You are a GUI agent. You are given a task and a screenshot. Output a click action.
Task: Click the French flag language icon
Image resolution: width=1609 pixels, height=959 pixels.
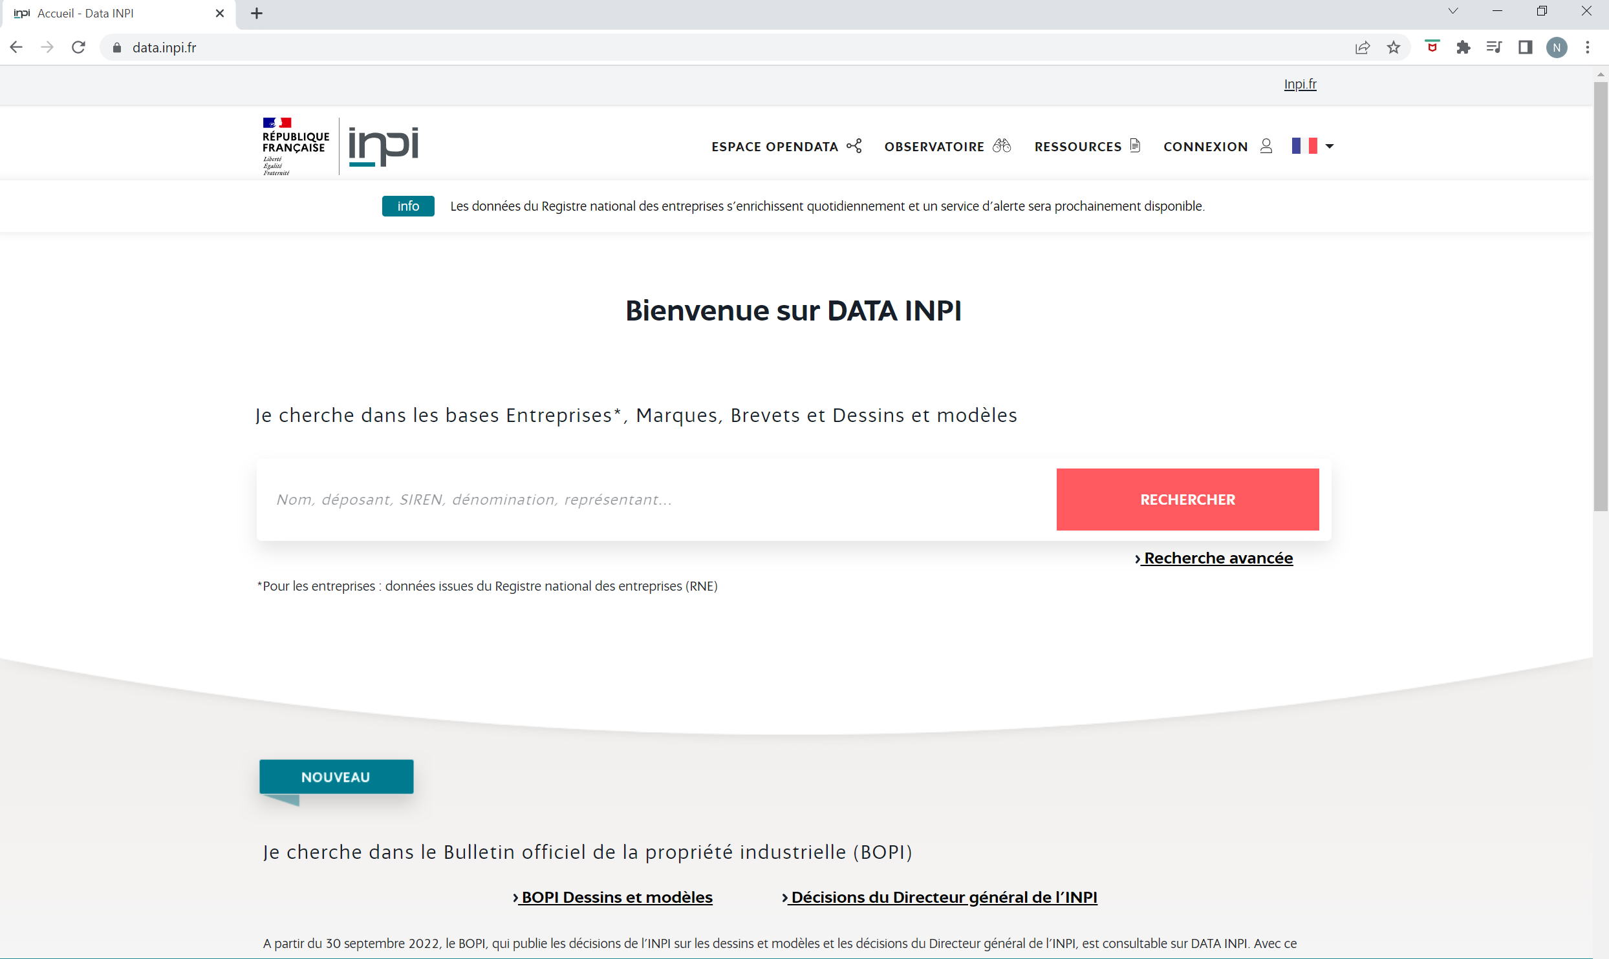point(1304,146)
